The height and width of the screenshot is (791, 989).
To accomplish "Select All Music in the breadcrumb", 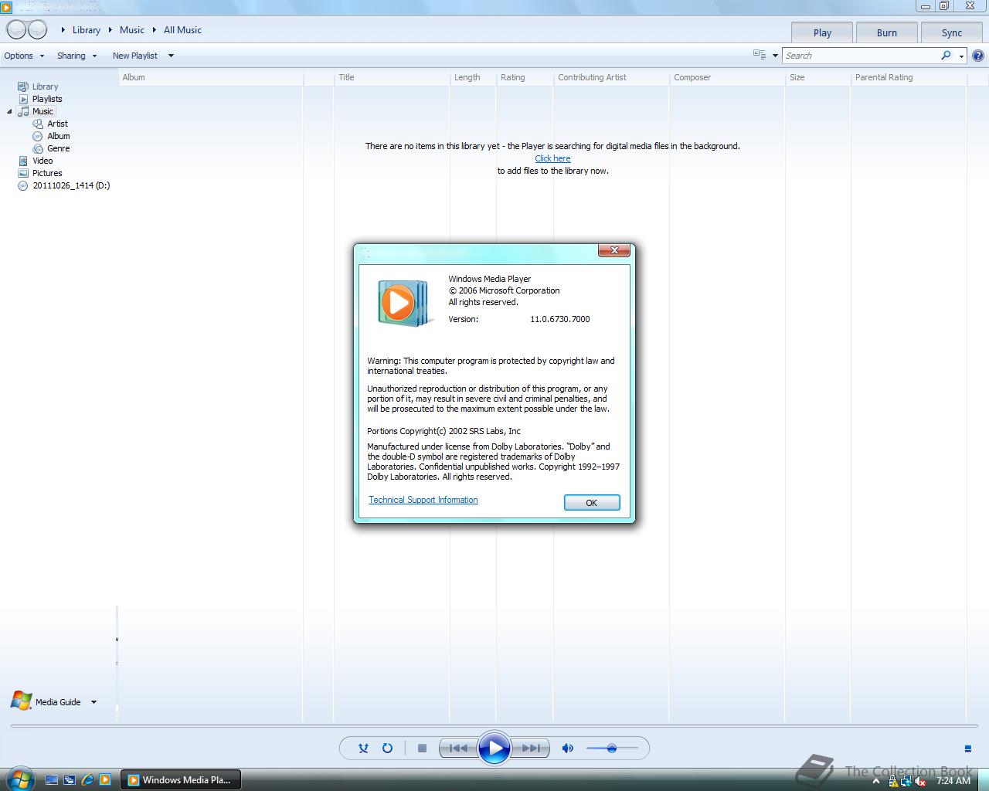I will [182, 30].
